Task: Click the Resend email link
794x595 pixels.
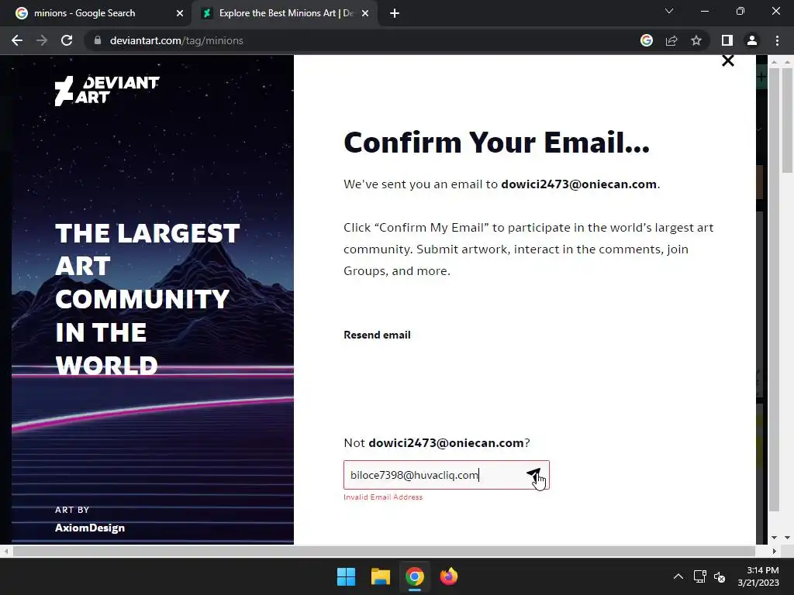Action: pyautogui.click(x=378, y=335)
